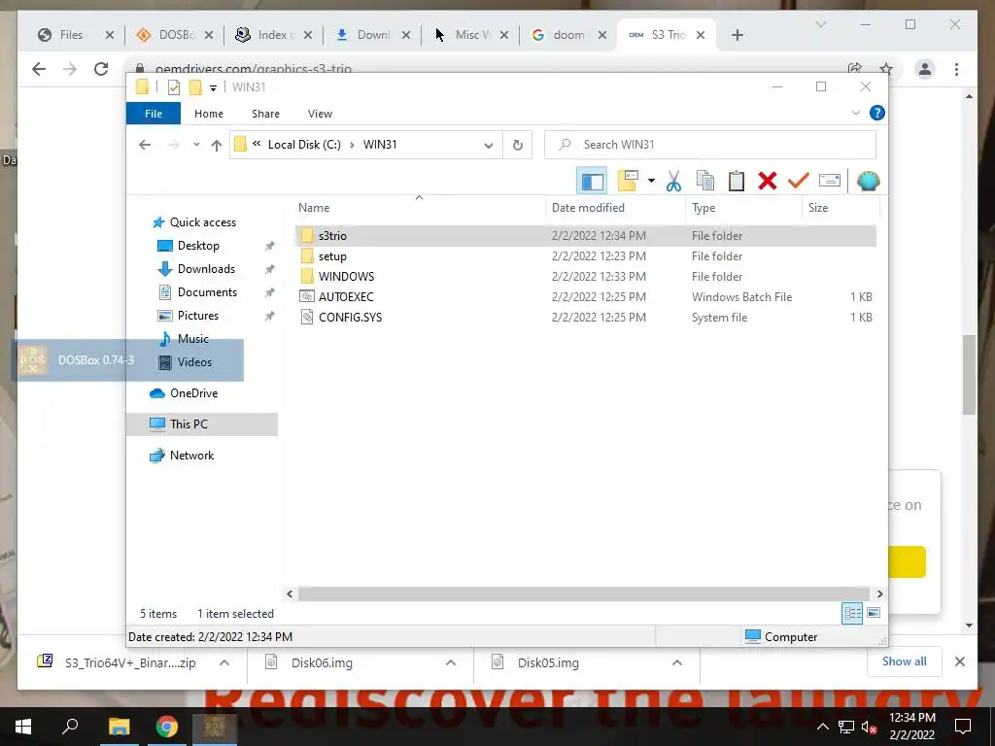This screenshot has height=746, width=995.
Task: Sort by Date modified column
Action: click(x=615, y=208)
